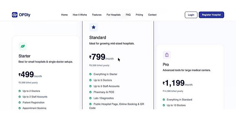Click the check icon beside Appointment Booking
The height and width of the screenshot is (118, 236).
coord(19,108)
